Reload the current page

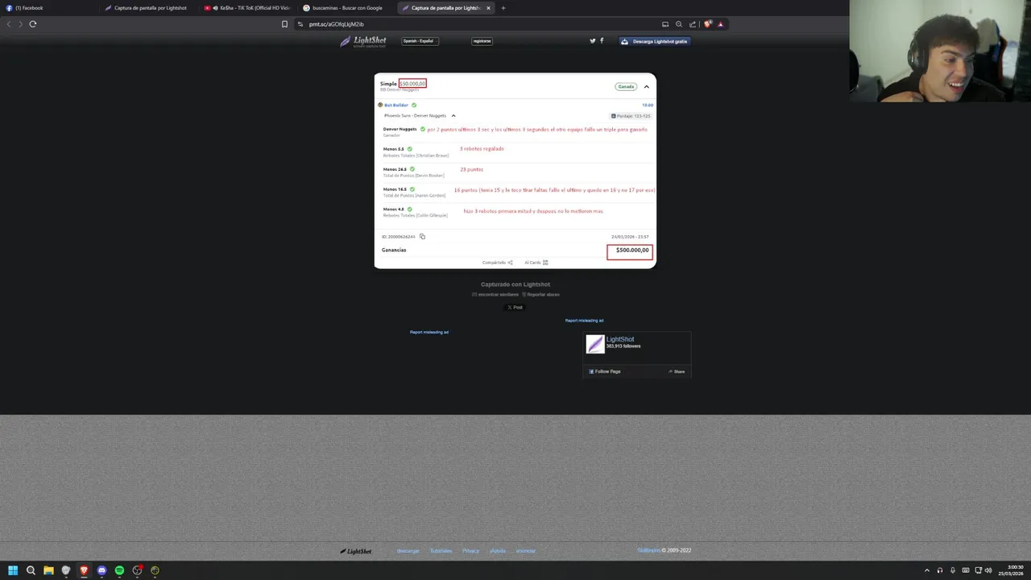tap(33, 24)
